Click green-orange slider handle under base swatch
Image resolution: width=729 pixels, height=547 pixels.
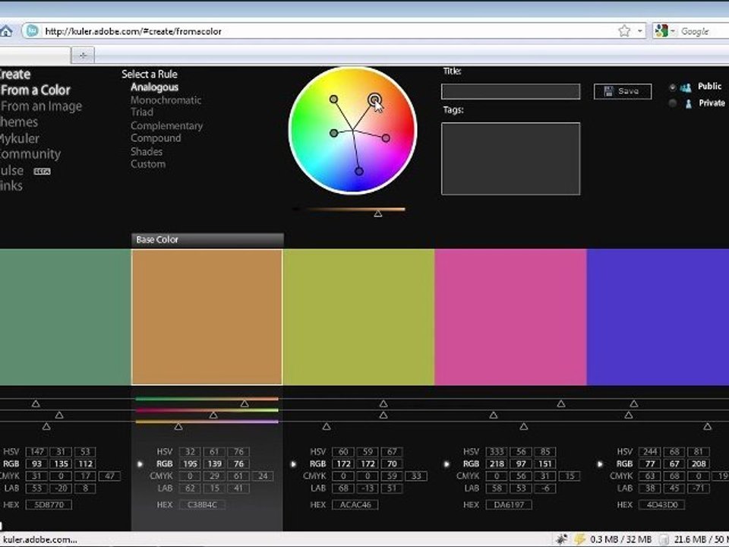pos(245,404)
